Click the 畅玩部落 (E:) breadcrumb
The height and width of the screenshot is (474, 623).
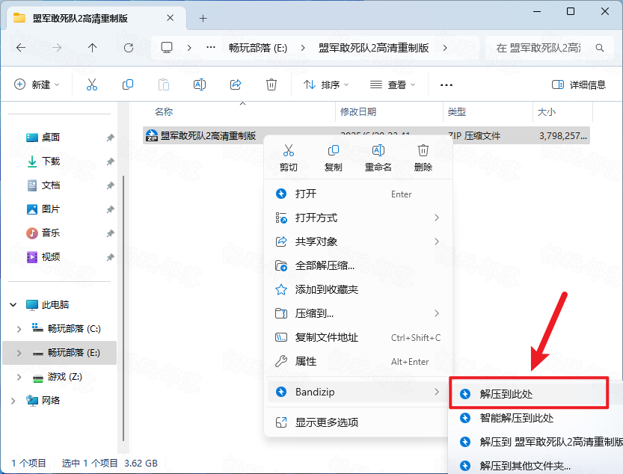point(258,48)
